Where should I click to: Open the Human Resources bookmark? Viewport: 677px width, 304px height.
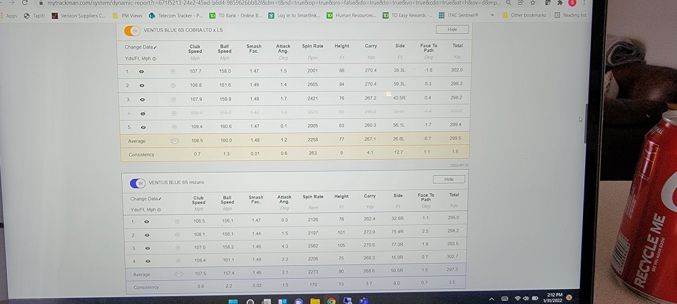point(351,16)
